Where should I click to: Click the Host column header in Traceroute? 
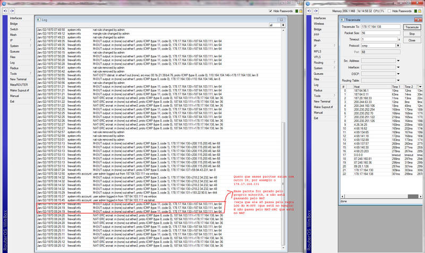372,86
